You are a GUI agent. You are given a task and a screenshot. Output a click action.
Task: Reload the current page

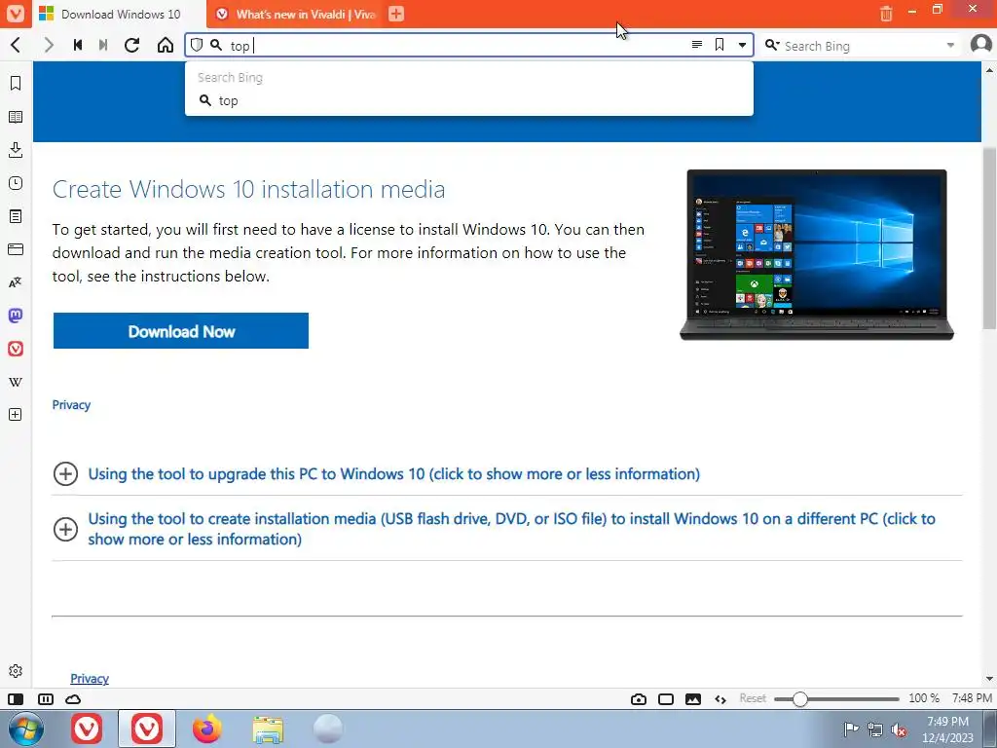tap(131, 45)
